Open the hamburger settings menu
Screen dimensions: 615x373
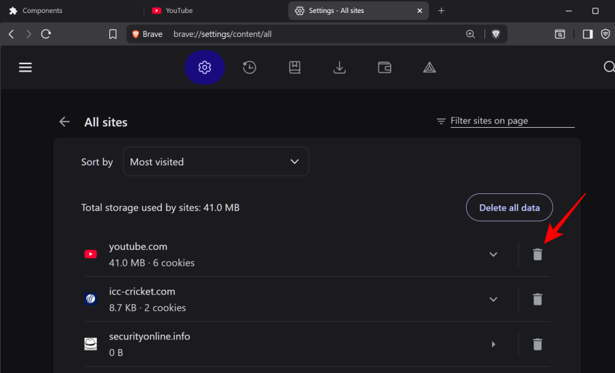click(x=26, y=67)
